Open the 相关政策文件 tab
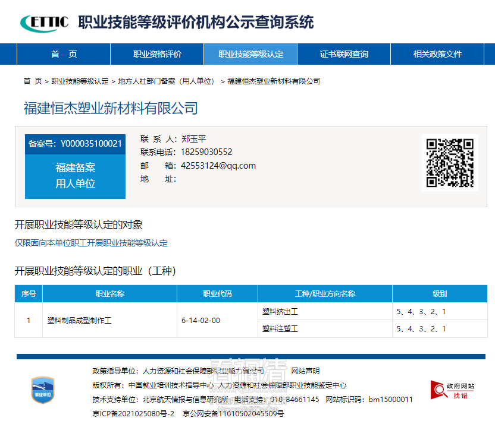495x424 pixels. tap(437, 54)
